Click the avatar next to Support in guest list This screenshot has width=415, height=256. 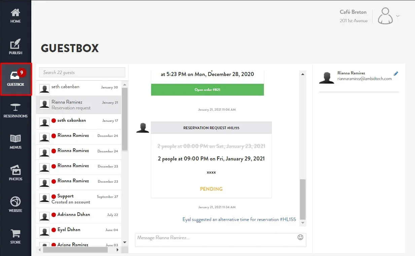click(x=44, y=198)
